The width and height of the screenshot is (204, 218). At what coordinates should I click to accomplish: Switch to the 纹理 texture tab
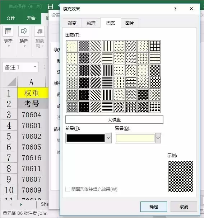pyautogui.click(x=91, y=23)
